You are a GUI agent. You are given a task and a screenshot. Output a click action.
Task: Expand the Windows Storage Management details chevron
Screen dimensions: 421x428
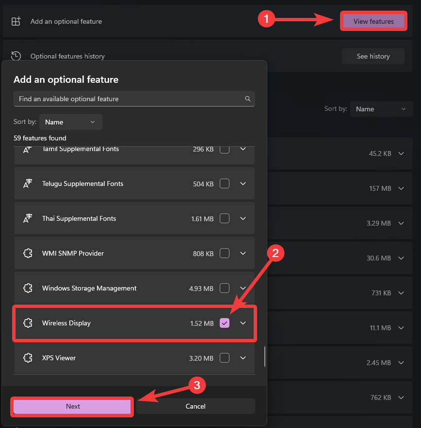coord(243,288)
